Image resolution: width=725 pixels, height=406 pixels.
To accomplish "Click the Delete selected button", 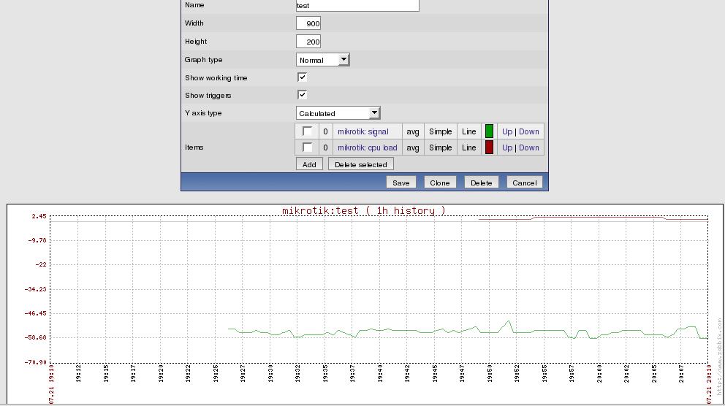I will coord(360,164).
